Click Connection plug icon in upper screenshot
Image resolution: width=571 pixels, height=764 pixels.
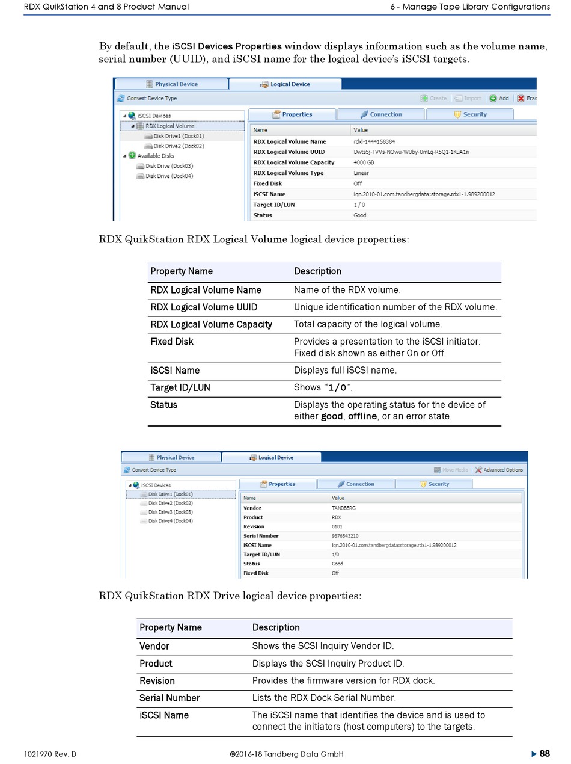point(364,114)
